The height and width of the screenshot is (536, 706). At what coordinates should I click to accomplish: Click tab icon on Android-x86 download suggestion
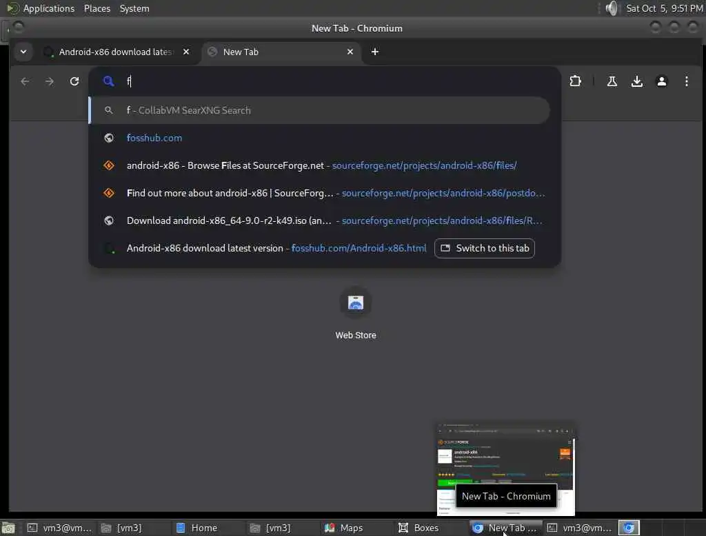(x=109, y=249)
